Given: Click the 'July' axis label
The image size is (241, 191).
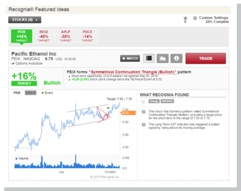Looking at the screenshot, I should tap(61, 172).
